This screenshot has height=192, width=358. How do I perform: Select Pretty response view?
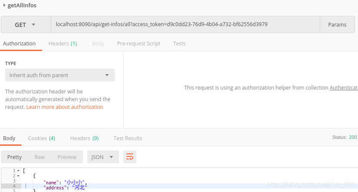(14, 157)
